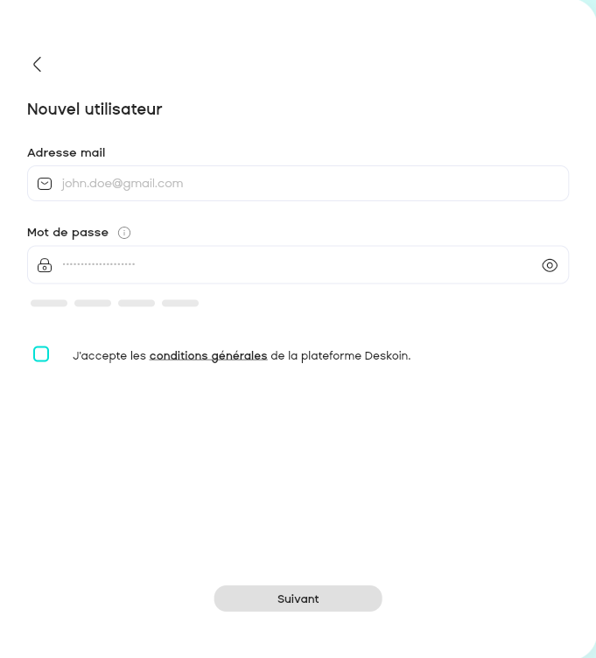The width and height of the screenshot is (596, 658).
Task: Click the Mot de passe label
Action: click(68, 233)
